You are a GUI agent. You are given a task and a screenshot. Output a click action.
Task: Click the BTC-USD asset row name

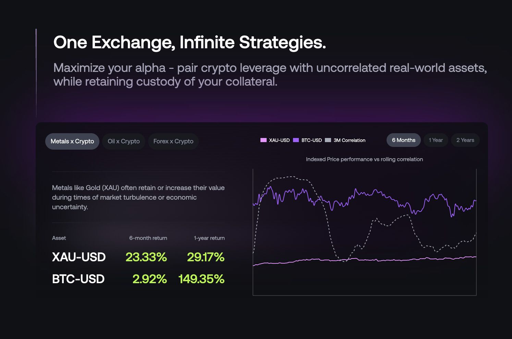78,279
